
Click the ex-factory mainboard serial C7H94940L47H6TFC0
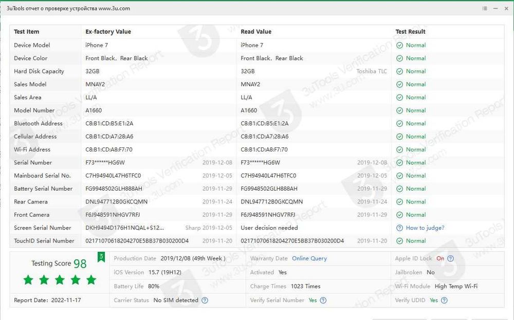coord(113,176)
